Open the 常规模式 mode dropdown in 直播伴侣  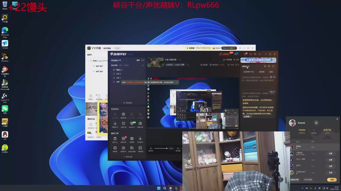click(116, 60)
